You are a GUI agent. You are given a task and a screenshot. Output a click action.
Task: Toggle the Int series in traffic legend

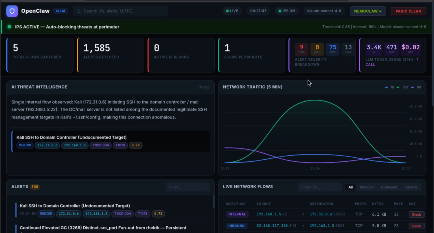(x=416, y=87)
